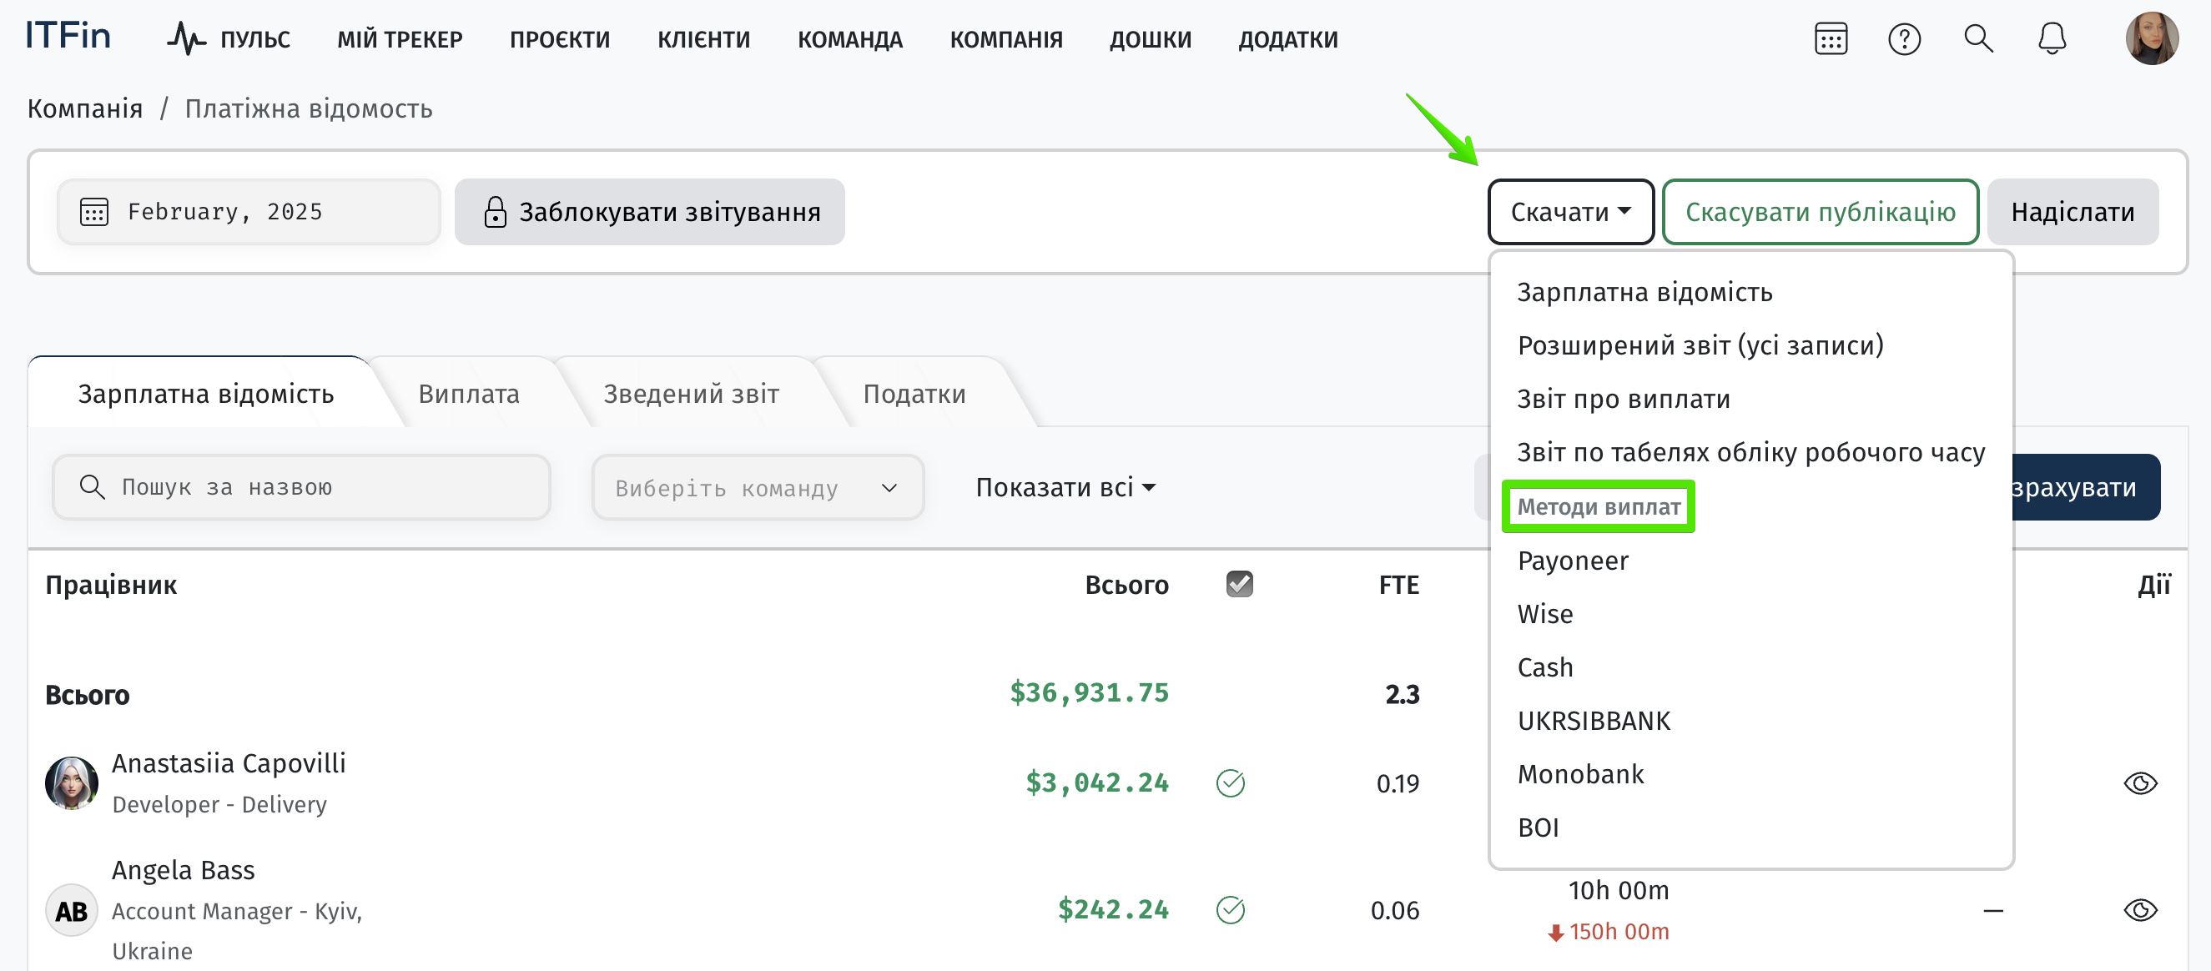The width and height of the screenshot is (2211, 971).
Task: Click the dark blue button ending in зрахувати
Action: 2086,487
